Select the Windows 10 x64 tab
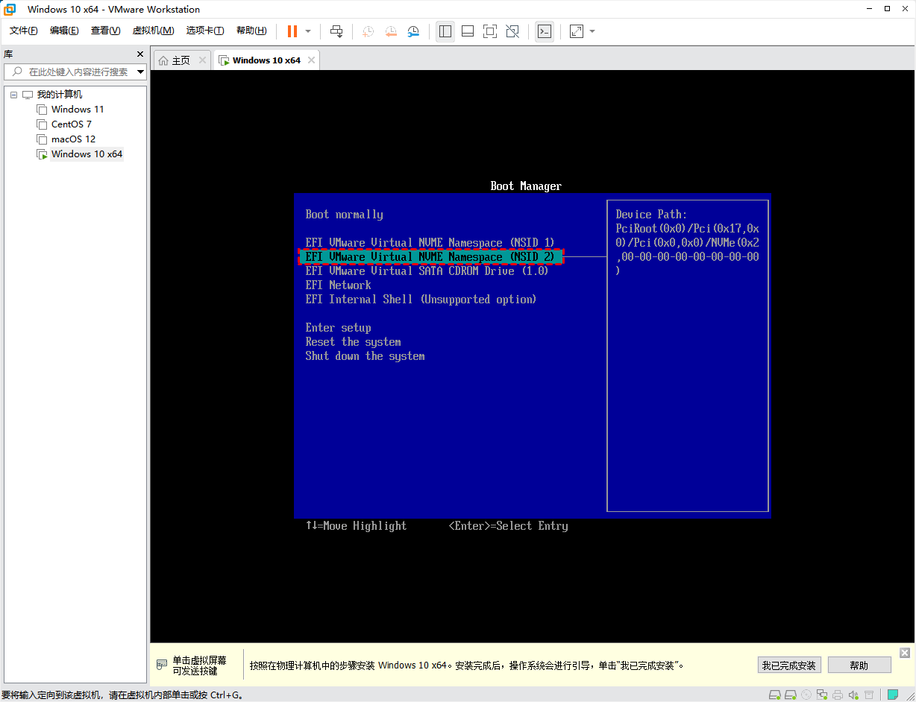916x702 pixels. (x=266, y=60)
